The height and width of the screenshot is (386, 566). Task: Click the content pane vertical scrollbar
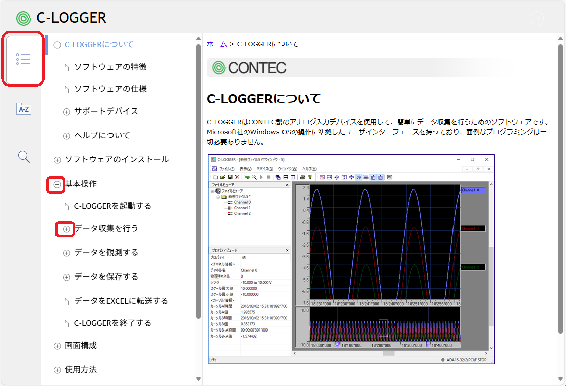click(560, 187)
